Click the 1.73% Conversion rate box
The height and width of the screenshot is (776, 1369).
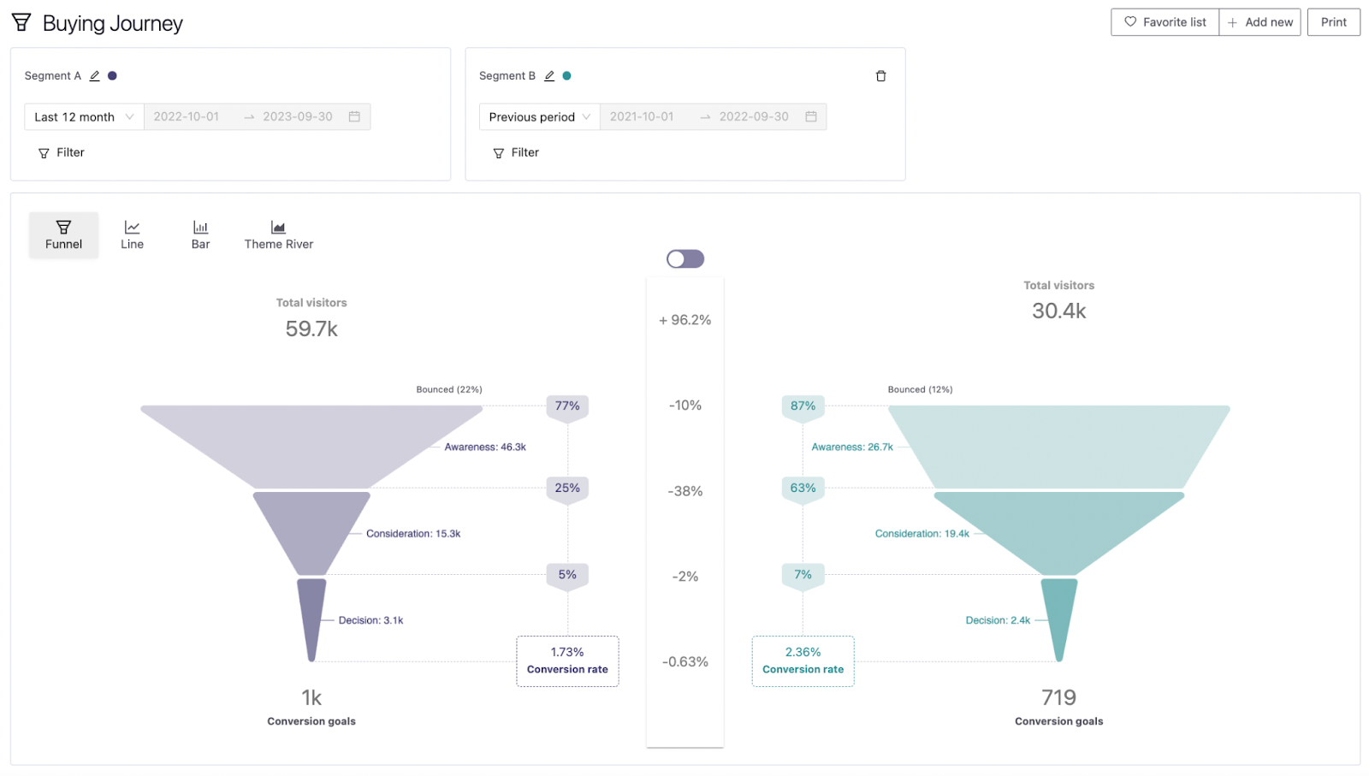[567, 660]
